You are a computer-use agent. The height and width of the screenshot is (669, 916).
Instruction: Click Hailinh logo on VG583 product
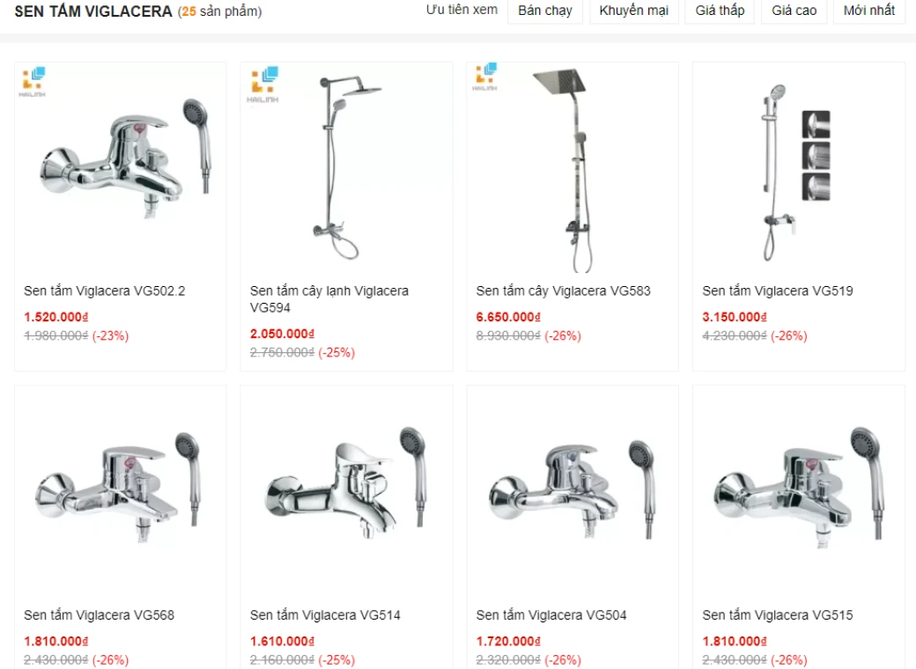coord(485,77)
